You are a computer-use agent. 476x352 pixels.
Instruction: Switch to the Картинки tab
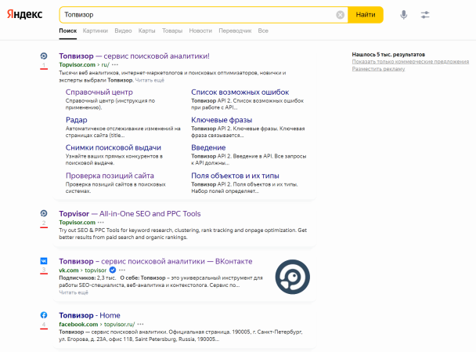(x=95, y=31)
